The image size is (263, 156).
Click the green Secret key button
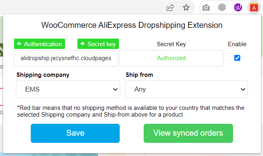[98, 44]
